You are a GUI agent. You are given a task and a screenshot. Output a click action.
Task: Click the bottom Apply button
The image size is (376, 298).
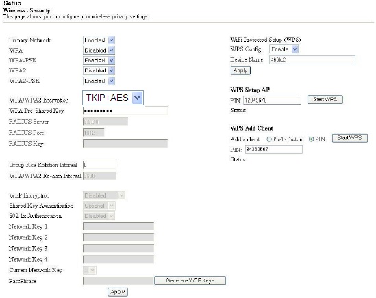(118, 292)
